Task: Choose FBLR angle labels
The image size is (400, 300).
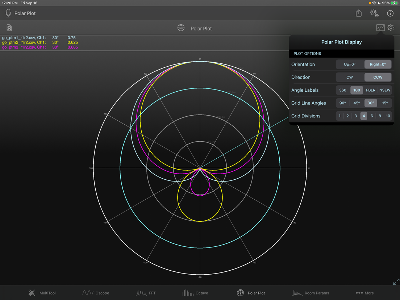Action: point(371,90)
